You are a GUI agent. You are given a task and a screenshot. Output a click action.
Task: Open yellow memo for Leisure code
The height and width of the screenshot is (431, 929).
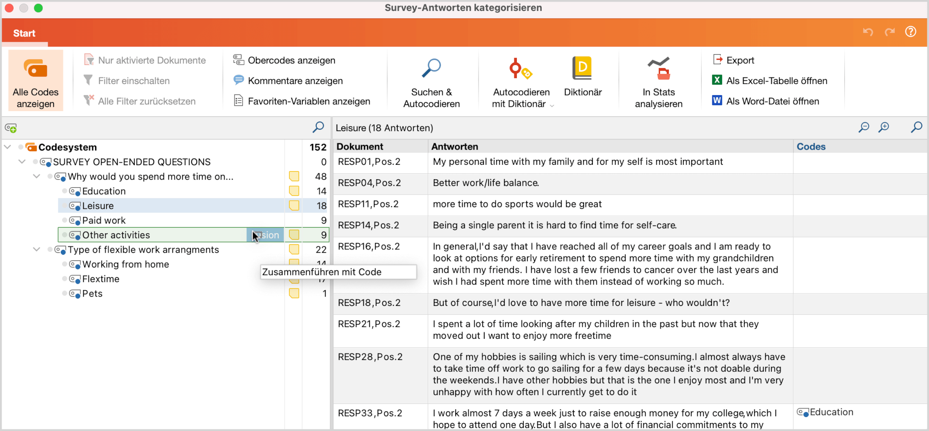point(294,206)
